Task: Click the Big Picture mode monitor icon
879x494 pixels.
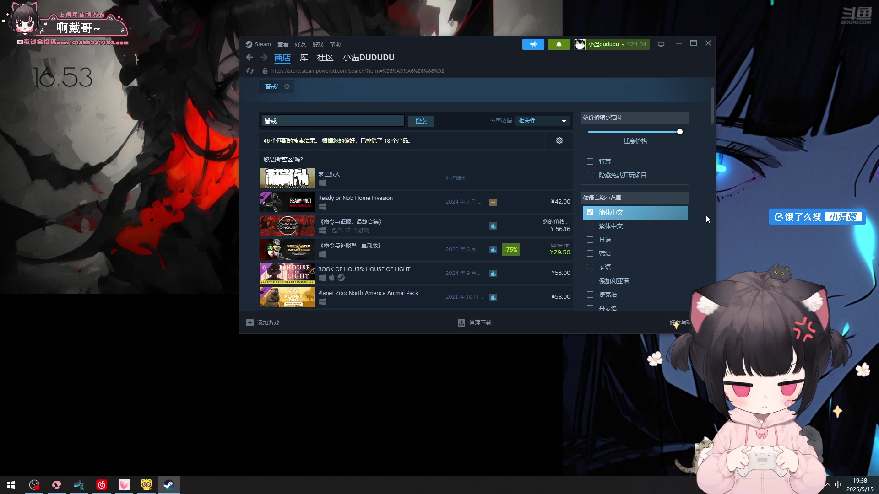Action: pos(661,44)
